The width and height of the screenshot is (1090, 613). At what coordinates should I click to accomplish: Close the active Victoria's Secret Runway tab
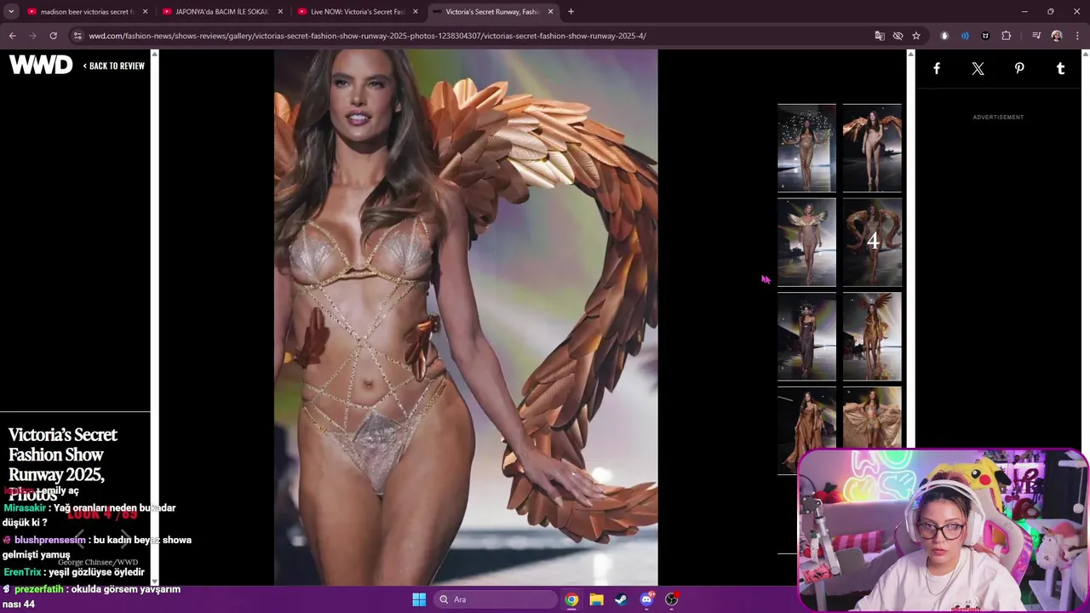(x=551, y=12)
